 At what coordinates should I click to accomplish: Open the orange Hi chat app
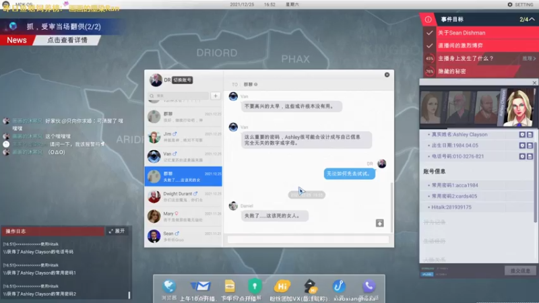pos(282,285)
